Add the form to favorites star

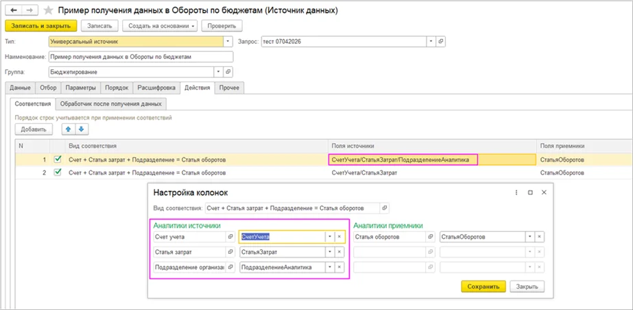[49, 11]
